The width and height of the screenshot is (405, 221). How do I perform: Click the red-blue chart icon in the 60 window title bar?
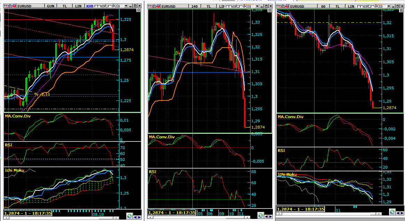286,6
